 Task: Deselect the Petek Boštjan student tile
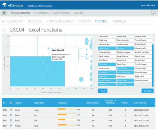(x=125, y=68)
